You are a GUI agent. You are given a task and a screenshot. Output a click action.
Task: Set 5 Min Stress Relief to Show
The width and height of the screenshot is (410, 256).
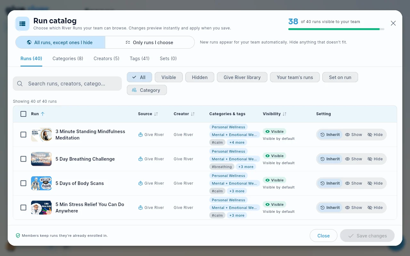354,208
